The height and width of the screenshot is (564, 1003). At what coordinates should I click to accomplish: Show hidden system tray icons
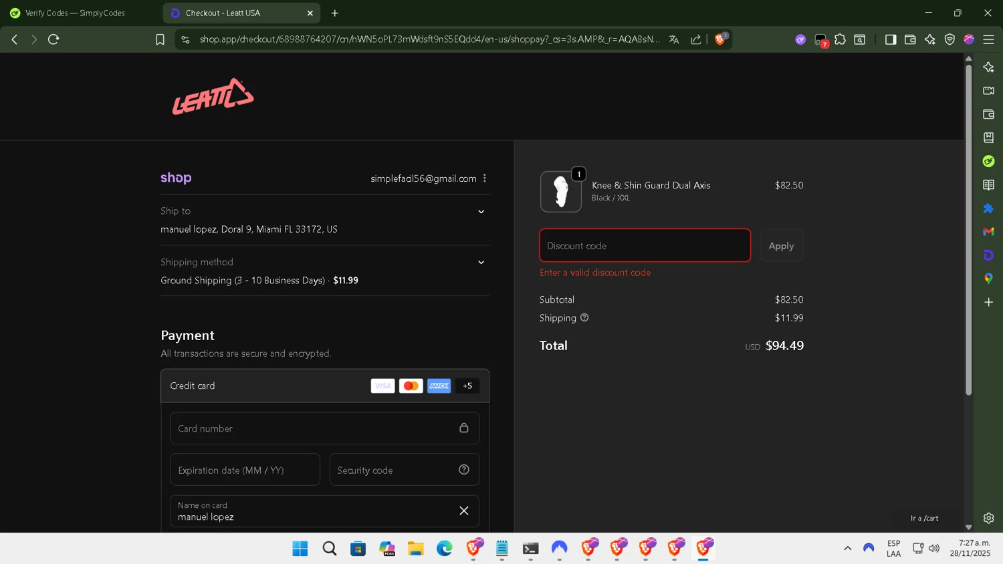[x=847, y=548]
